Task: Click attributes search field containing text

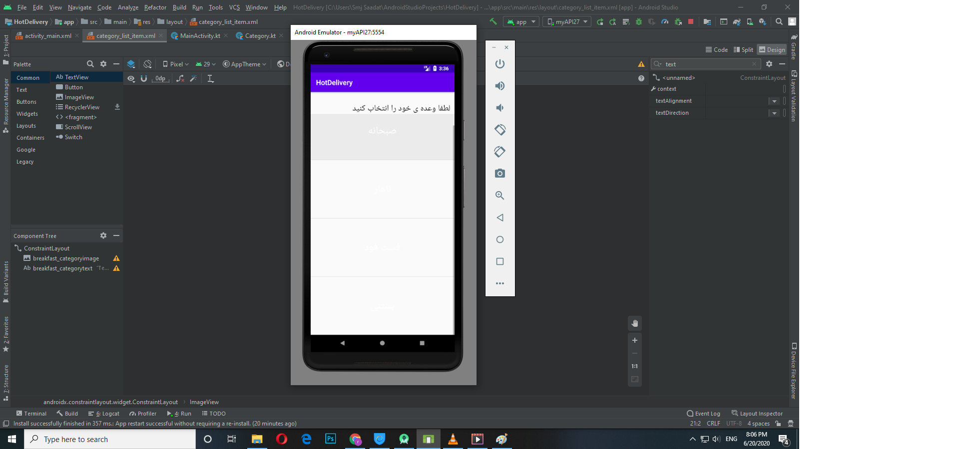Action: (706, 64)
